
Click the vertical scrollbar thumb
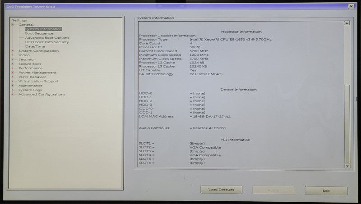tap(347, 124)
